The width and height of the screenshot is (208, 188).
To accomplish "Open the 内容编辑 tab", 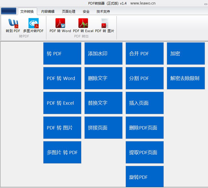I will [48, 11].
